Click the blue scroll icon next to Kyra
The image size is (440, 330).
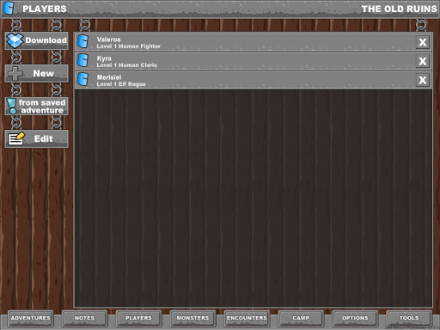pos(83,61)
